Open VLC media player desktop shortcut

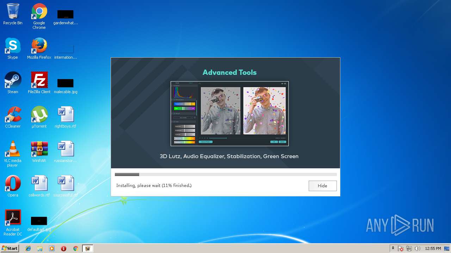(x=13, y=154)
